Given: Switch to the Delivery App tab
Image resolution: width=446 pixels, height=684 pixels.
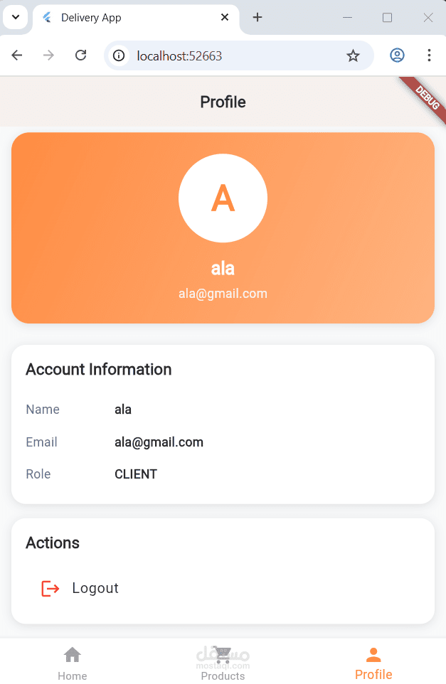Looking at the screenshot, I should pos(128,18).
